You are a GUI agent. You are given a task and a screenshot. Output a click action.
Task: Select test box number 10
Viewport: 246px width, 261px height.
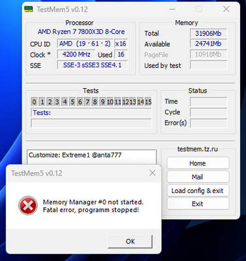tap(110, 102)
